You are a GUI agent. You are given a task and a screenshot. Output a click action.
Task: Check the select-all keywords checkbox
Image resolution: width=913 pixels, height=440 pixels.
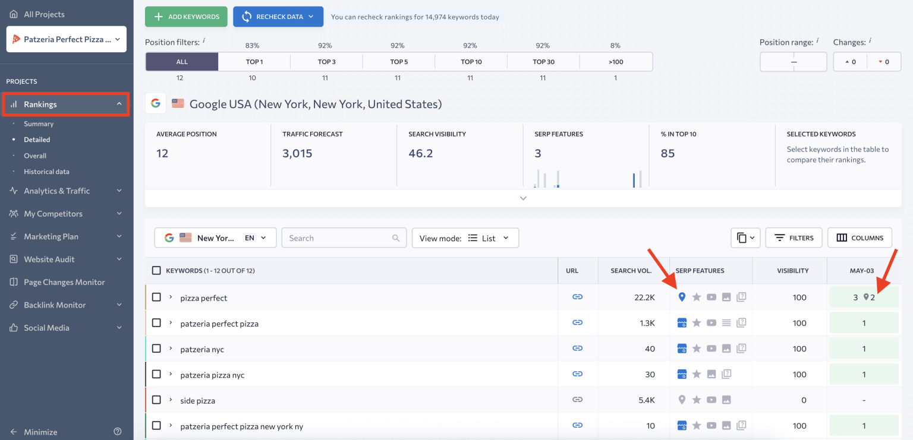click(x=156, y=270)
